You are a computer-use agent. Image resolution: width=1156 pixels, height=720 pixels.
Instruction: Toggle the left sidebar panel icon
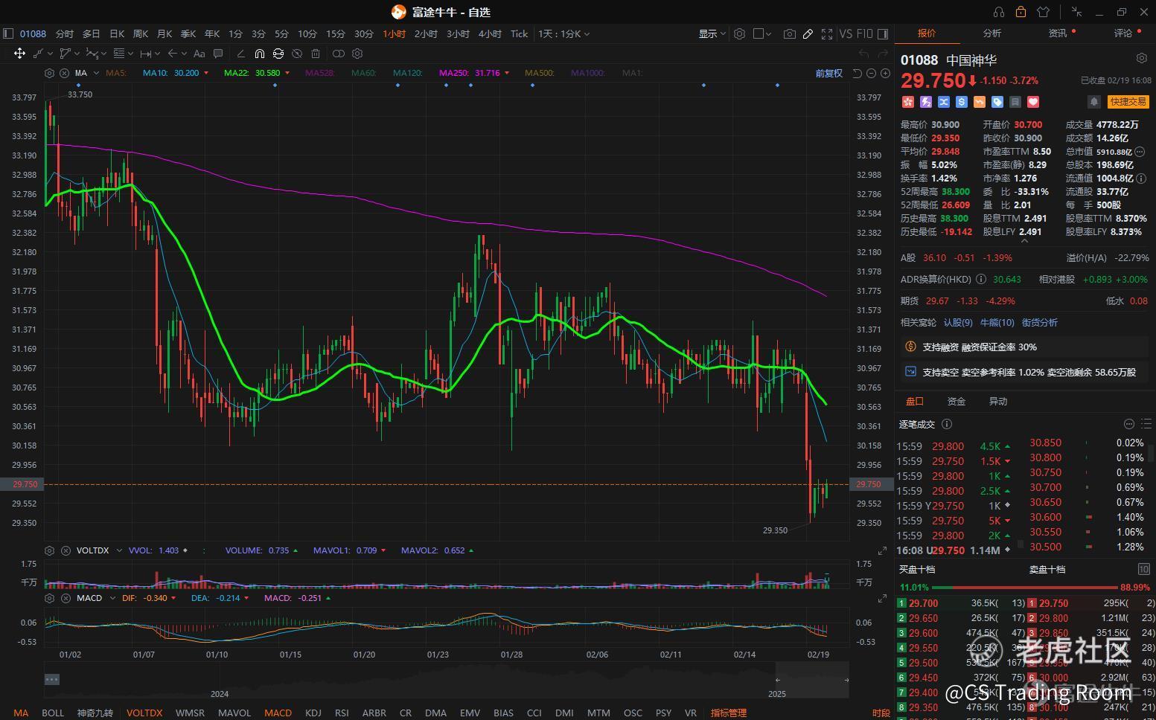coord(8,33)
